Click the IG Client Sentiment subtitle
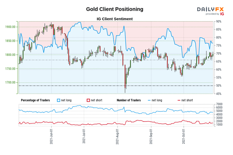This screenshot has width=233, height=155. (x=115, y=19)
